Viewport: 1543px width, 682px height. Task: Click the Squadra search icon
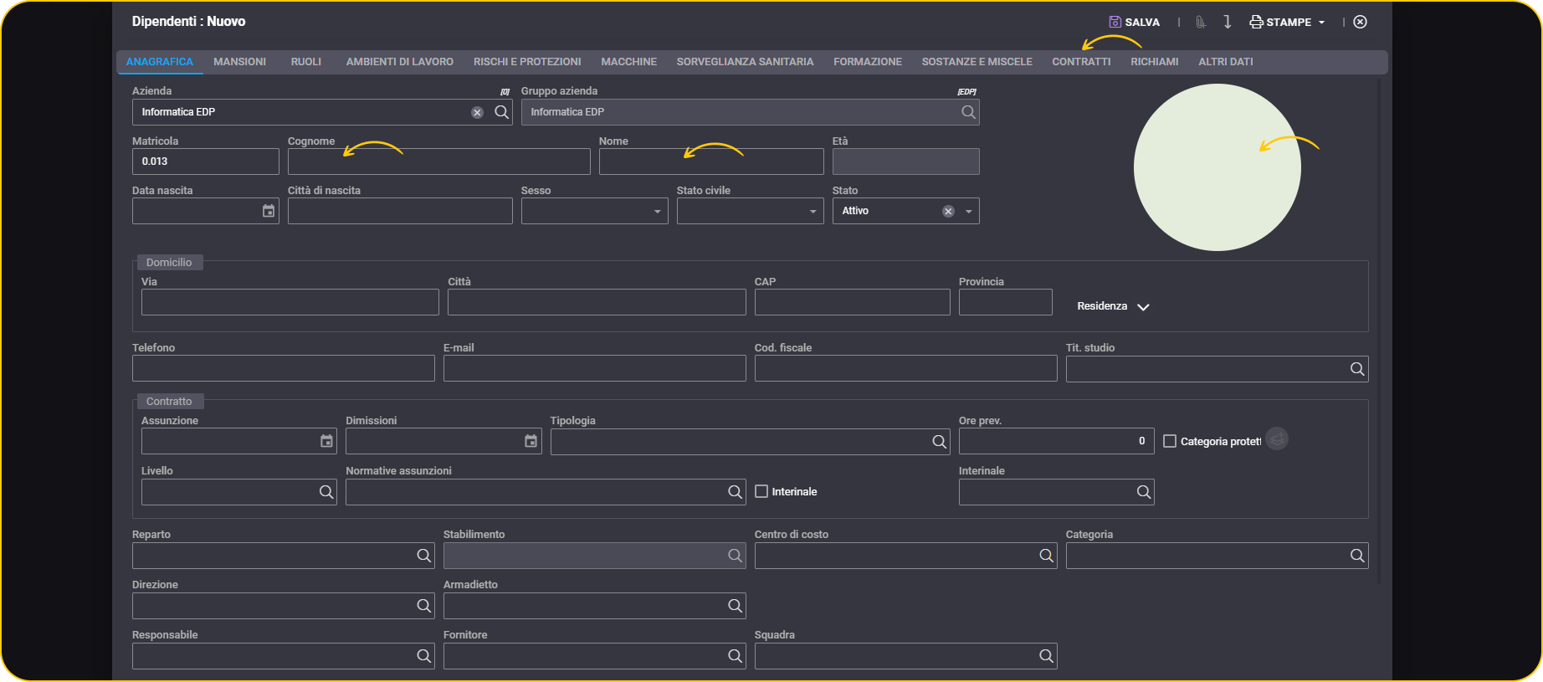coord(1046,656)
